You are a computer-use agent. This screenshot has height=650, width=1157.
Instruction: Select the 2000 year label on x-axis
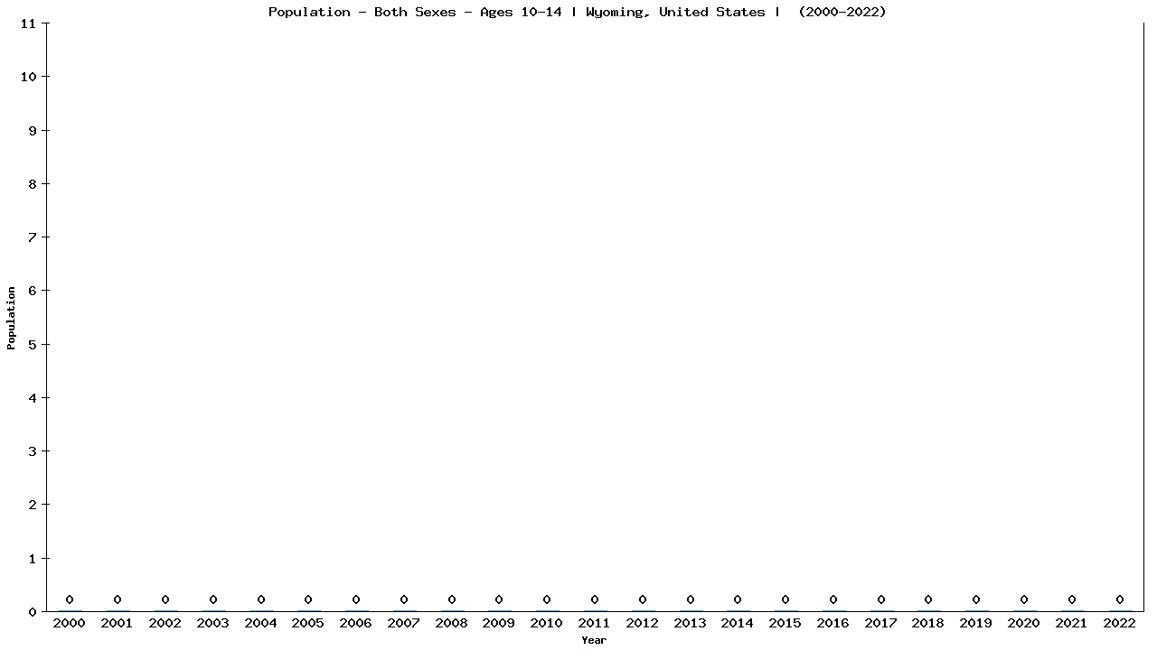tap(70, 623)
